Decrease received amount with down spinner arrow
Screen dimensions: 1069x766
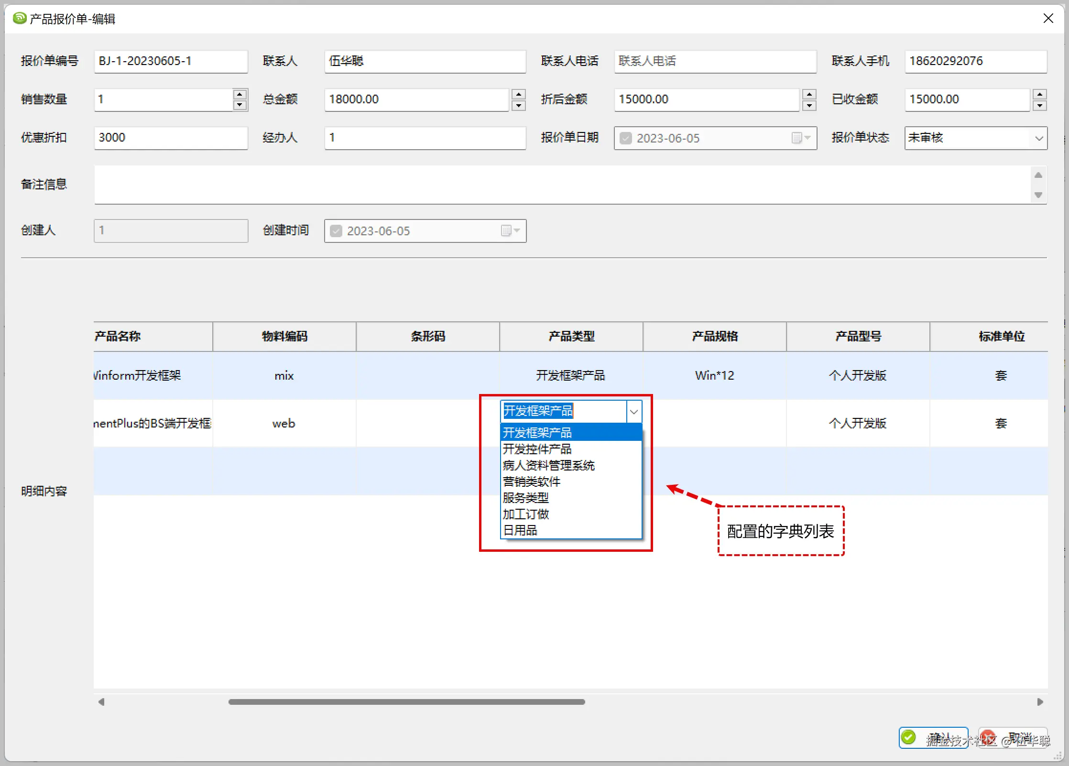click(1039, 105)
